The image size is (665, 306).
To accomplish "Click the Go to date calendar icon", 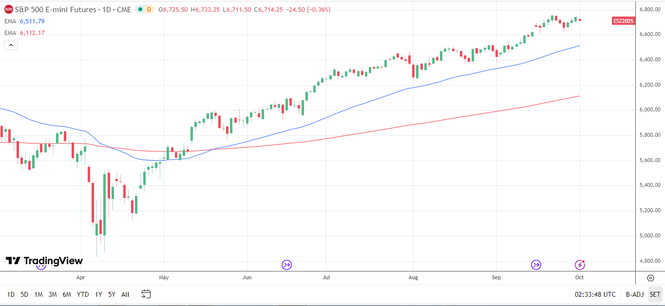I will pos(146,294).
